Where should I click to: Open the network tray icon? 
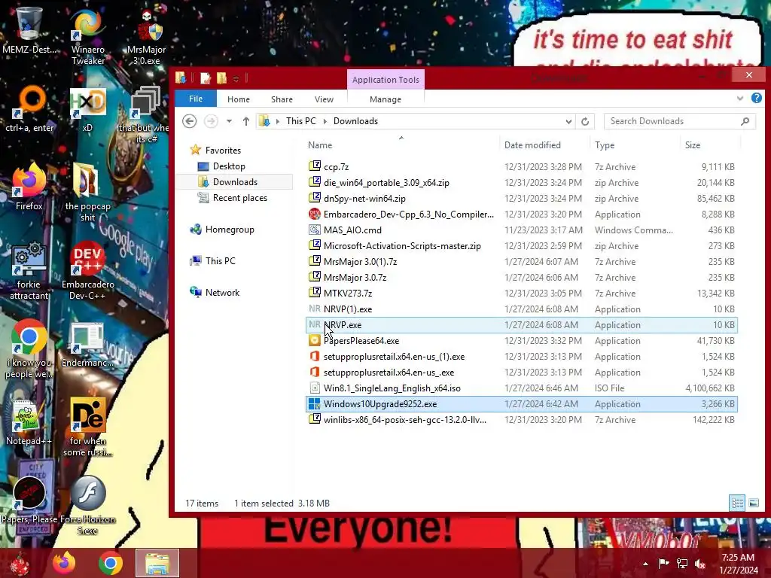682,564
